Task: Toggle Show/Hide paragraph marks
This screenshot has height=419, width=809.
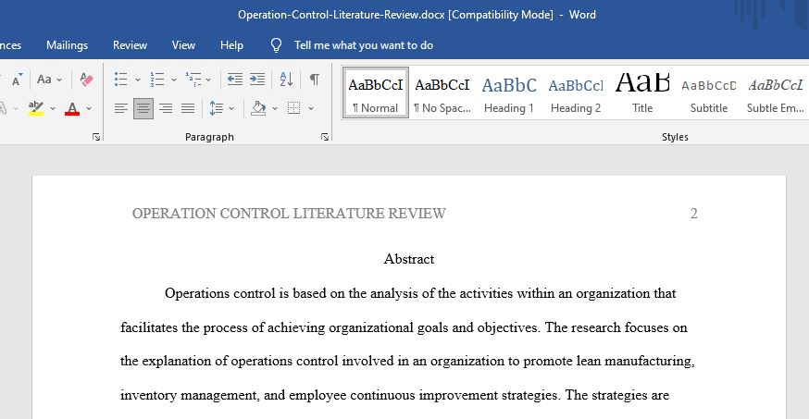Action: [314, 80]
